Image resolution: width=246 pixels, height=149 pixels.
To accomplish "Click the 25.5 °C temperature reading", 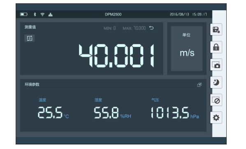I will click(53, 113).
